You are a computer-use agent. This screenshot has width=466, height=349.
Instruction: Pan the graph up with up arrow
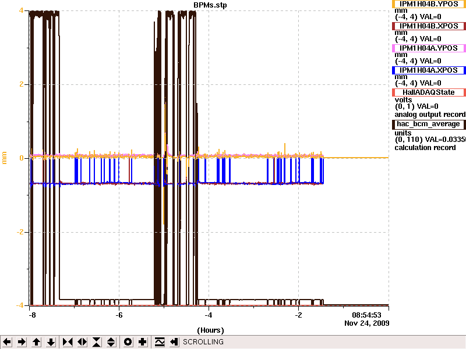(x=36, y=342)
